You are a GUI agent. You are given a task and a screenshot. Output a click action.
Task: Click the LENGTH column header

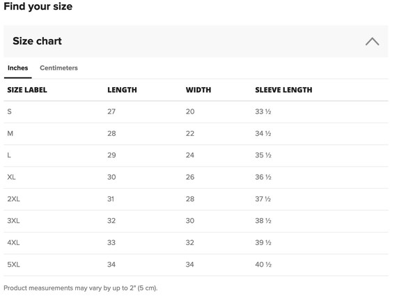click(122, 90)
